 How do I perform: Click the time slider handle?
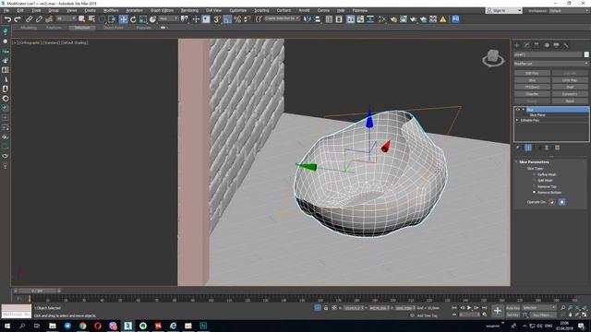(37, 291)
